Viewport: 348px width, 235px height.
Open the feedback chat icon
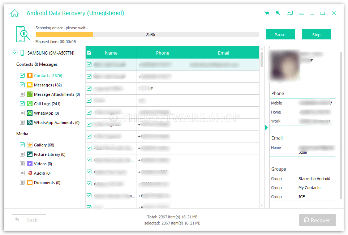coord(289,13)
